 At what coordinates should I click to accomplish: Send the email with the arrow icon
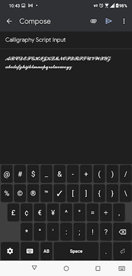click(x=109, y=21)
